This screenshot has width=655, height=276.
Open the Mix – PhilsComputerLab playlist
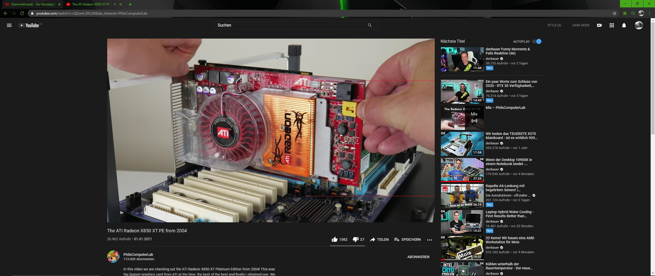pyautogui.click(x=505, y=108)
